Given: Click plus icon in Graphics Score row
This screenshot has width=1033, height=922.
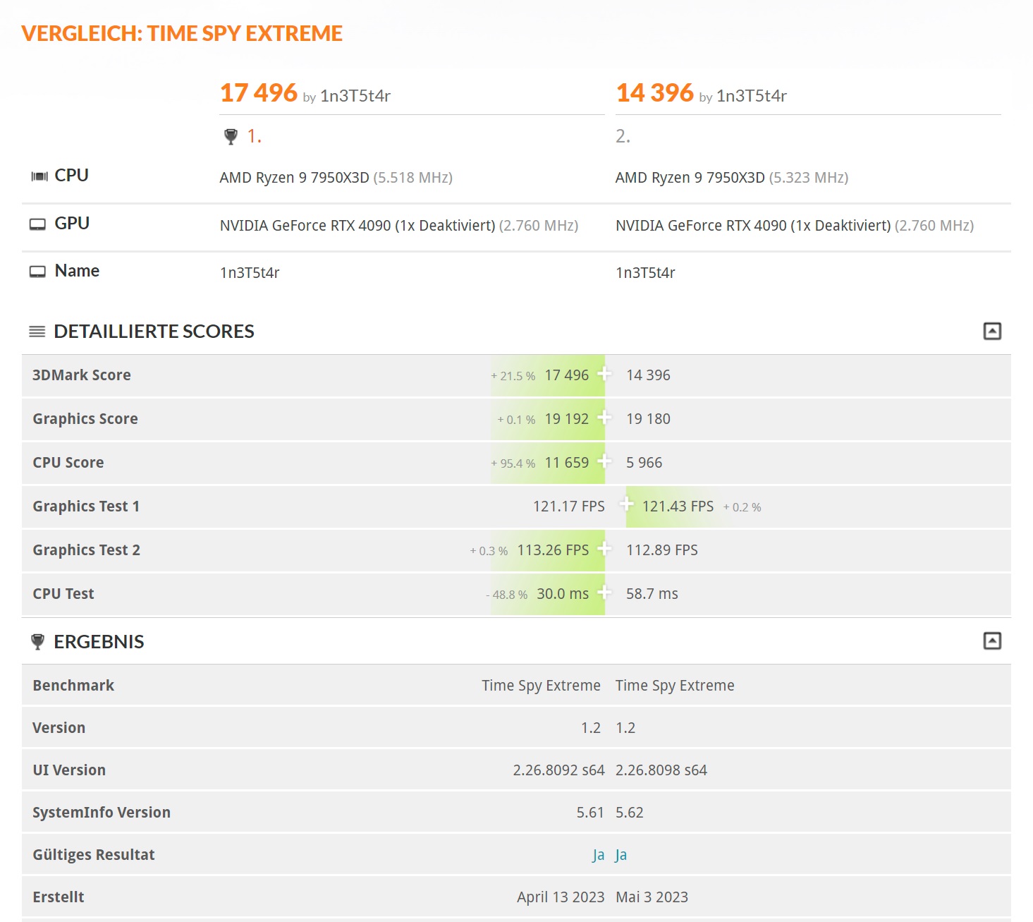Looking at the screenshot, I should coord(604,418).
